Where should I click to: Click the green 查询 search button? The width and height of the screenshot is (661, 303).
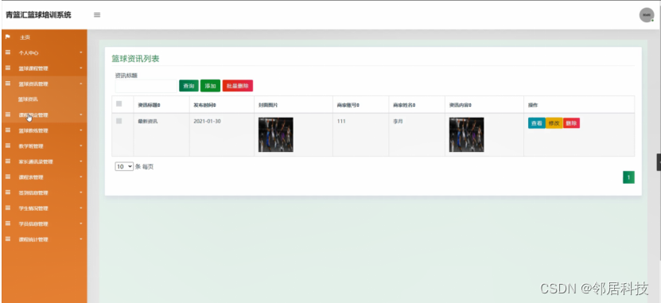pos(189,86)
